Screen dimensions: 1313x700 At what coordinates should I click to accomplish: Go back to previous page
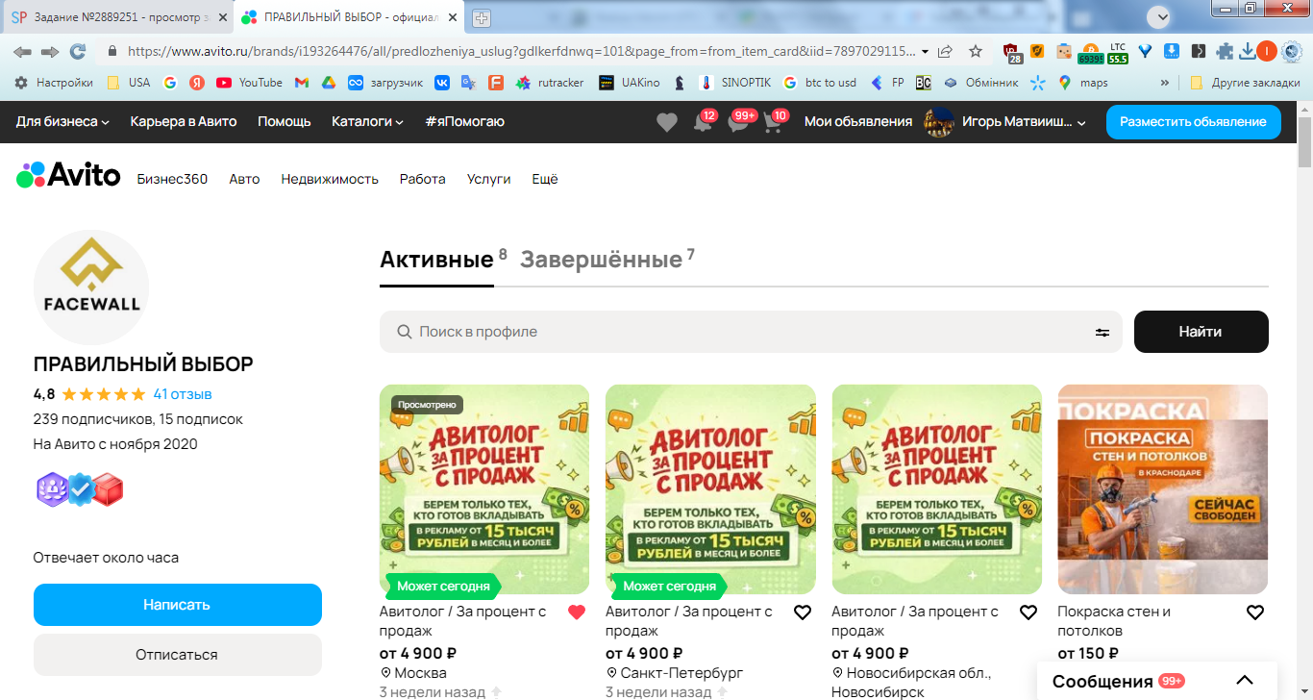point(22,51)
